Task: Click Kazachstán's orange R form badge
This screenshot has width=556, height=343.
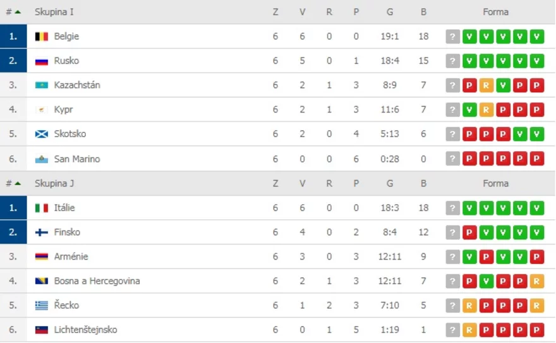Action: pyautogui.click(x=486, y=85)
